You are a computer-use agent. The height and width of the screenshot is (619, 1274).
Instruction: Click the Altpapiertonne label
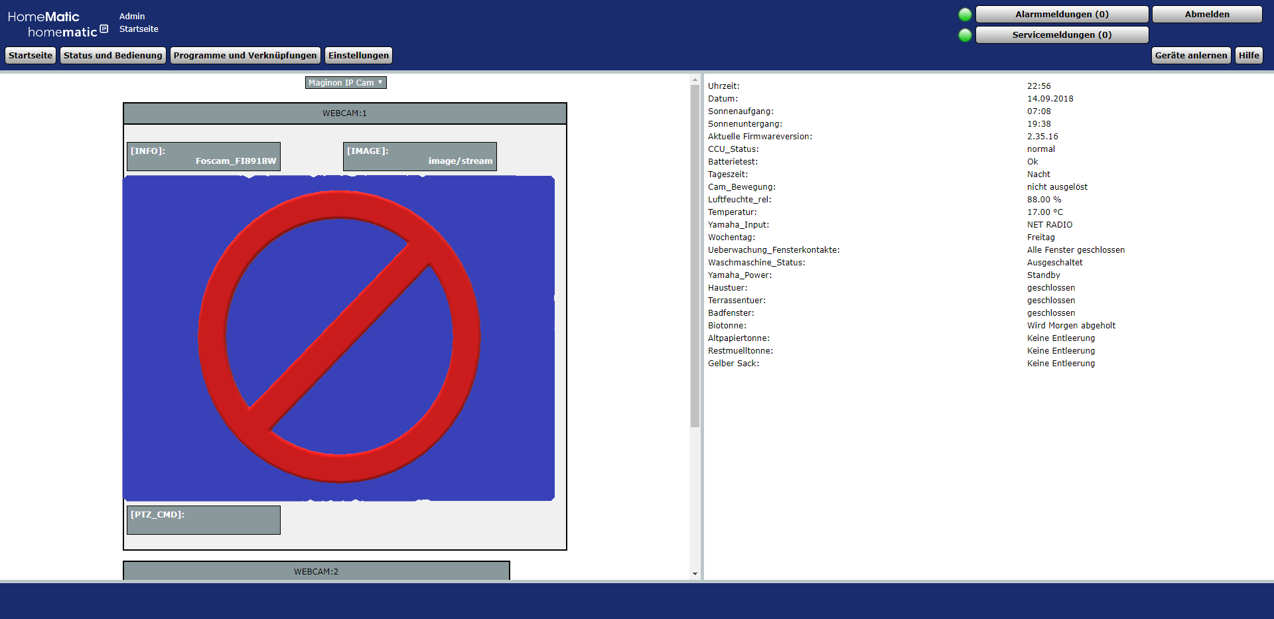coord(739,338)
